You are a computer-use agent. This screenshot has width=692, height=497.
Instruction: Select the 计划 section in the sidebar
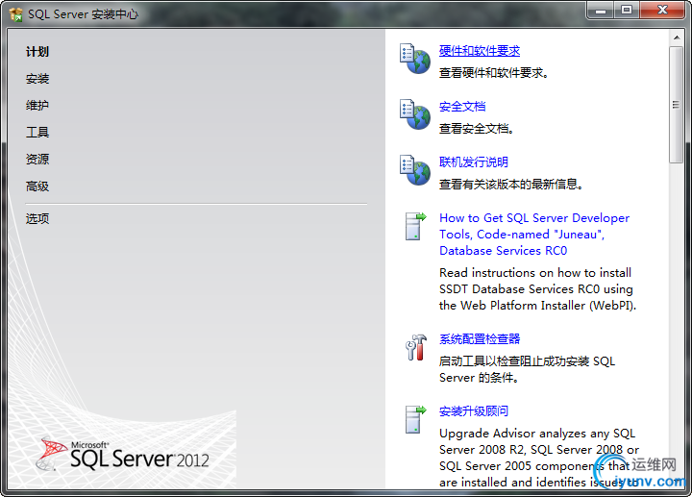coord(37,52)
